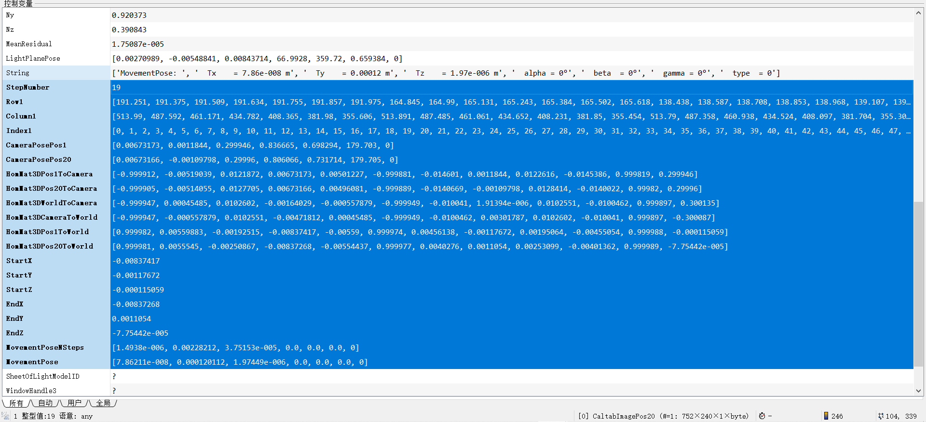Select the HomMat3DWorldToCamera variable
926x422 pixels.
tap(52, 203)
